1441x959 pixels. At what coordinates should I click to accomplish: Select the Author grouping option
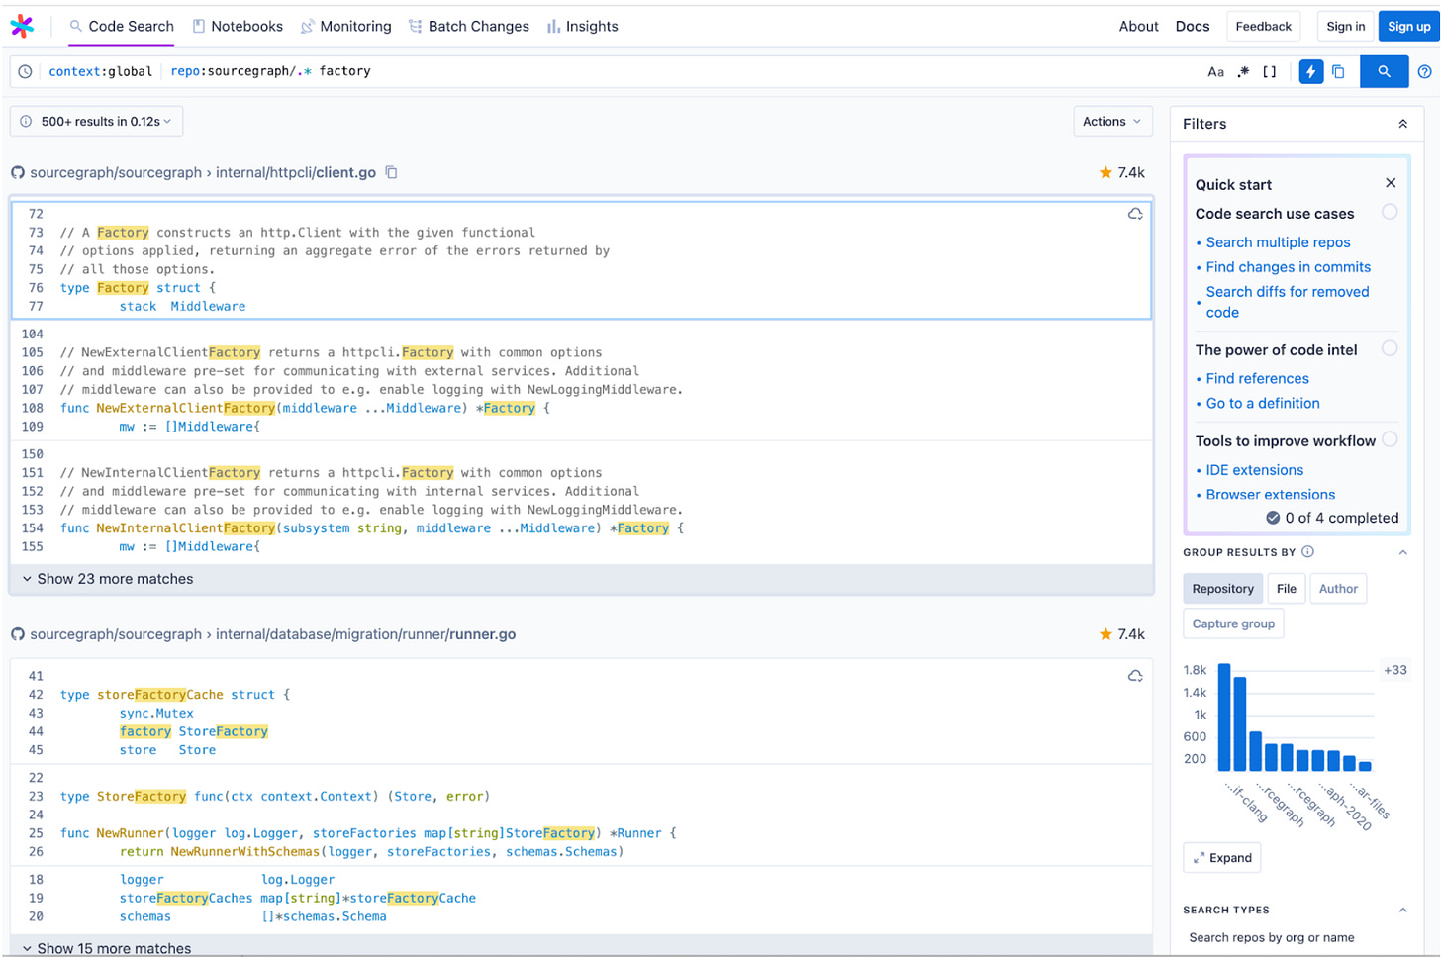pos(1338,588)
